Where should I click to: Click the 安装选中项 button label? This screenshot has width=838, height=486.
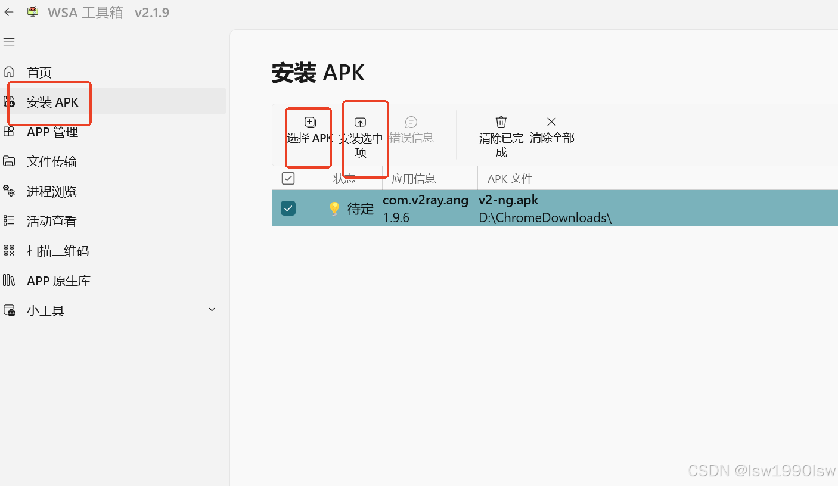[361, 145]
